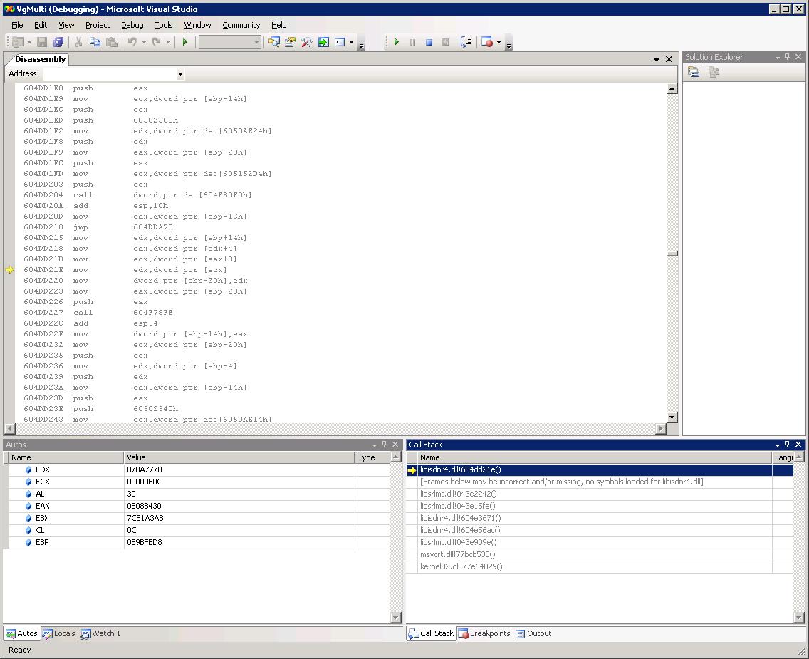This screenshot has width=809, height=659.
Task: Expand the Command Window dropdown arrow
Action: 351,42
